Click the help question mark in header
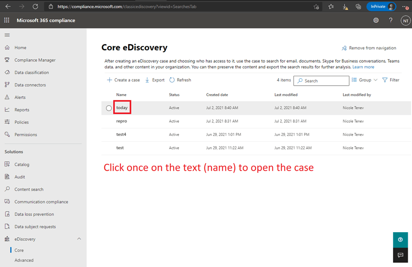Screen dimensions: 412x267 (x=391, y=20)
